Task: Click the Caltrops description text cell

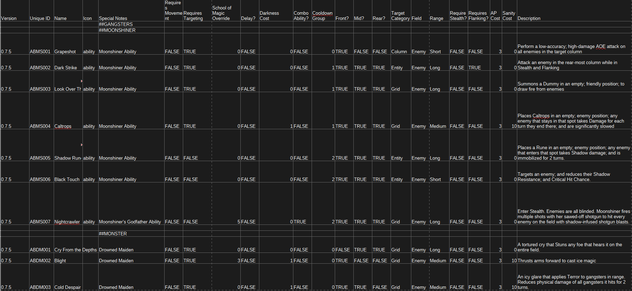Action: (x=571, y=121)
